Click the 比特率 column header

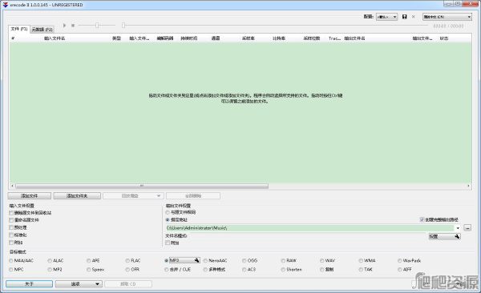[x=279, y=38]
